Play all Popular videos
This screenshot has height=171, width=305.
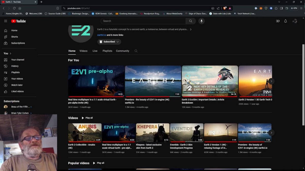click(99, 163)
